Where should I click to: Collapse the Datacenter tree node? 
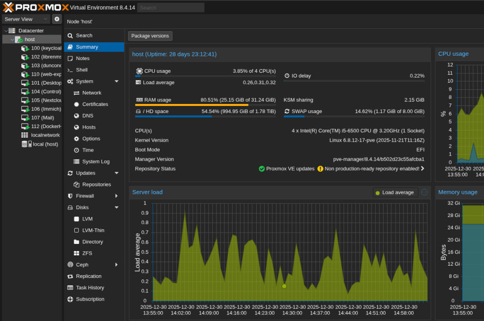[x=6, y=31]
